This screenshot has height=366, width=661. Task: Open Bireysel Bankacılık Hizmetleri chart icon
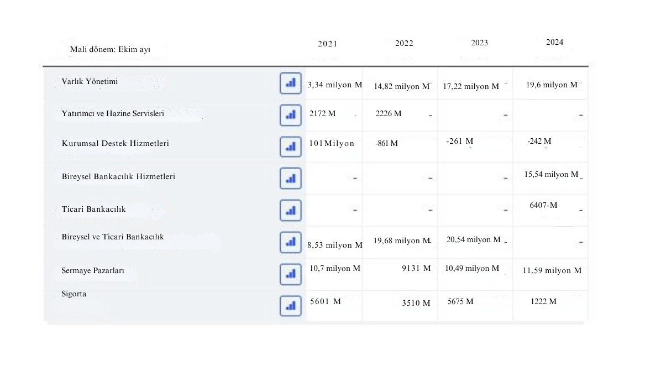pos(290,179)
